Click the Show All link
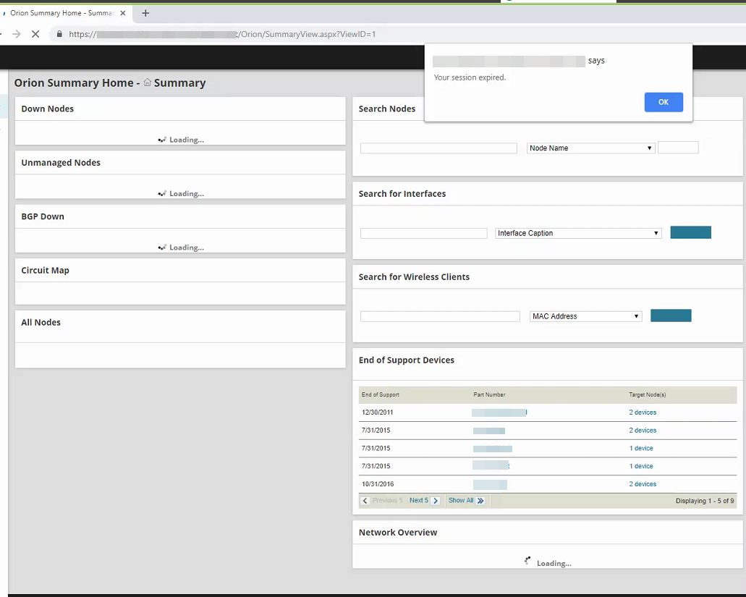 (461, 501)
